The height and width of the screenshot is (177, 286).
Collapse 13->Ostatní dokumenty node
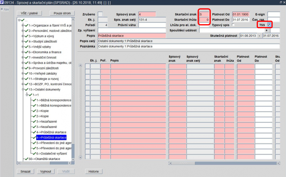tap(23, 90)
